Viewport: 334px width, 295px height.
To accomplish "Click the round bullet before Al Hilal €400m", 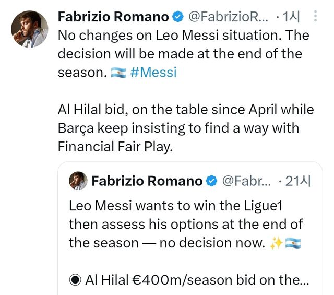I will pyautogui.click(x=76, y=280).
